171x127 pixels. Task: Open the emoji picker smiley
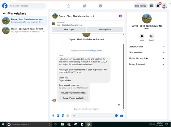pyautogui.click(x=116, y=116)
